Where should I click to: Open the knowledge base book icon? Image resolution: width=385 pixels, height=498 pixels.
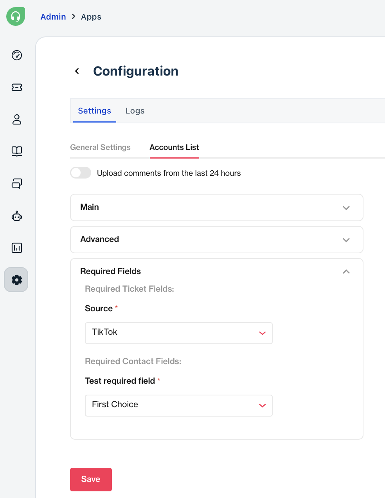[17, 152]
